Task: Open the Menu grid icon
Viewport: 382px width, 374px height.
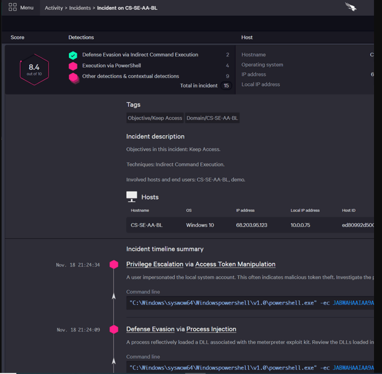Action: [13, 7]
